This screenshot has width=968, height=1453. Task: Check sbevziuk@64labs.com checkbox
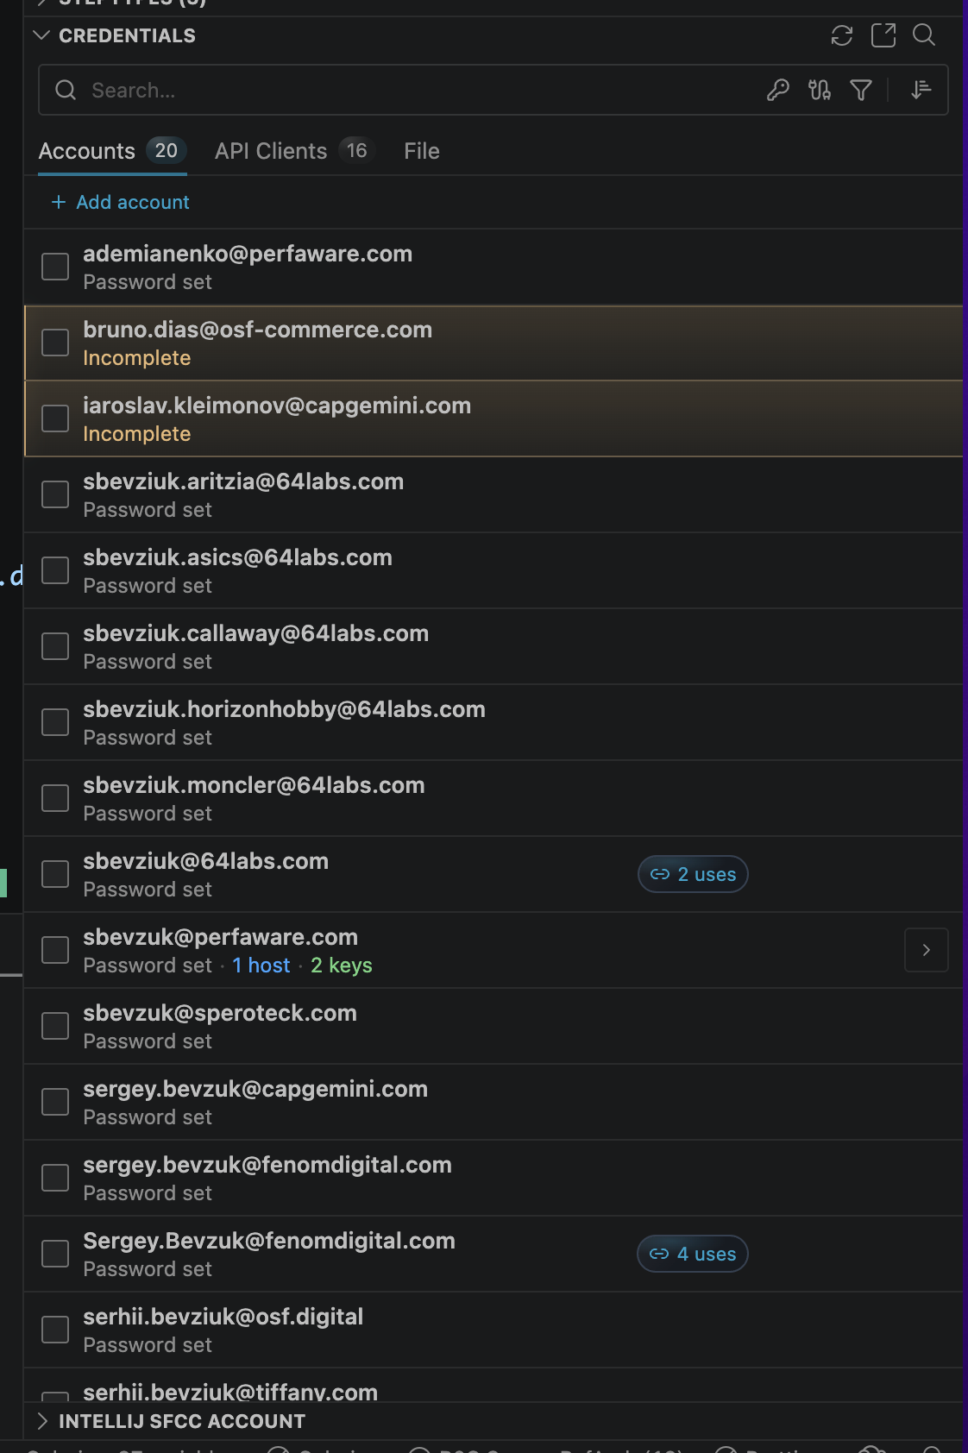tap(55, 874)
